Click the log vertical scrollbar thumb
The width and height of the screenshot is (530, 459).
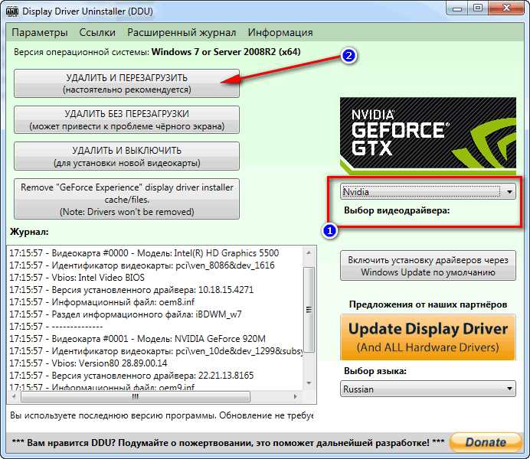tap(309, 310)
